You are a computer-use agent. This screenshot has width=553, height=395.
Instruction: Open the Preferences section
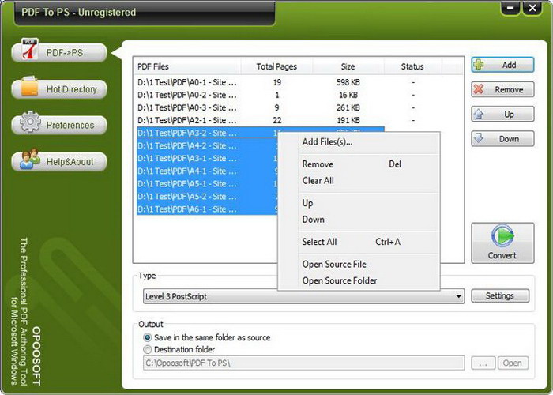click(x=59, y=125)
